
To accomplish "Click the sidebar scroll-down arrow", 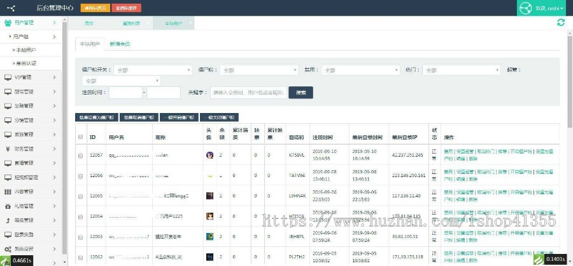I will pyautogui.click(x=65, y=262).
